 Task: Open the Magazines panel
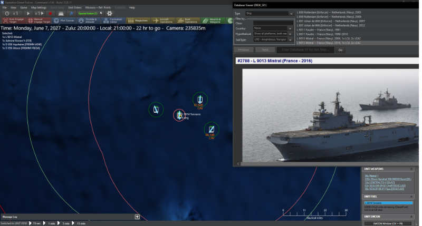(x=138, y=21)
